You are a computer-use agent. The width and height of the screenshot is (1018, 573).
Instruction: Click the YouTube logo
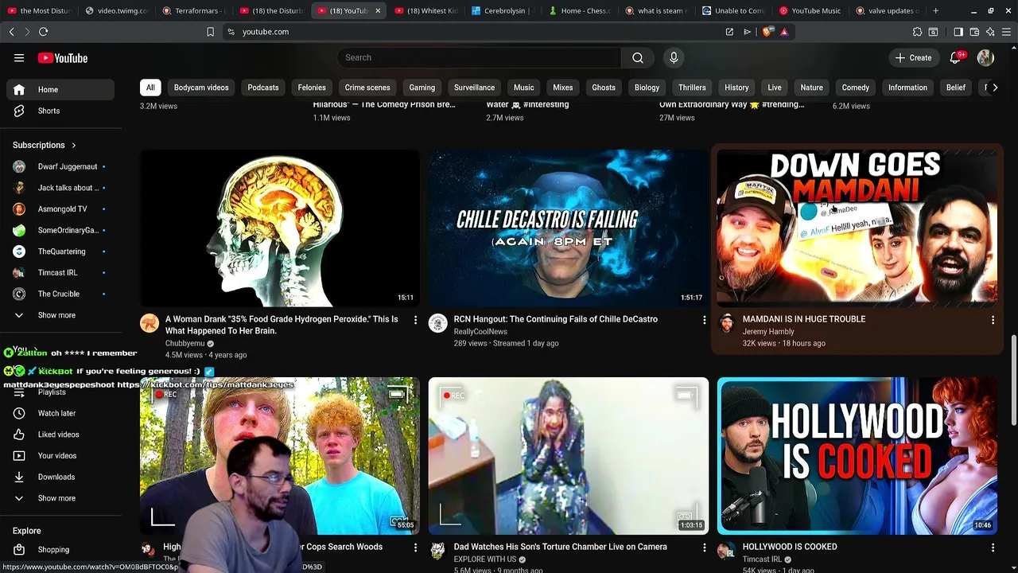click(63, 58)
